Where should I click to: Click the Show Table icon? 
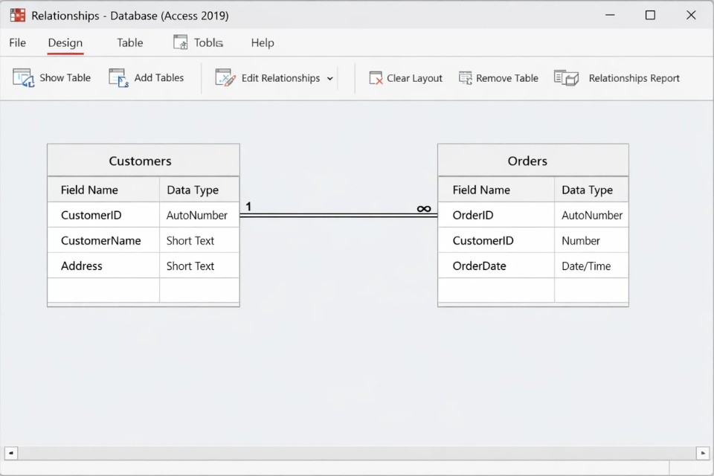(x=23, y=78)
